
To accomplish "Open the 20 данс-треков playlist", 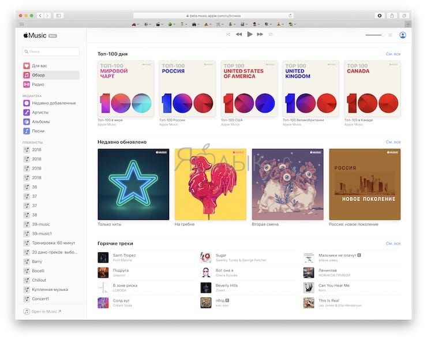I will tap(51, 252).
